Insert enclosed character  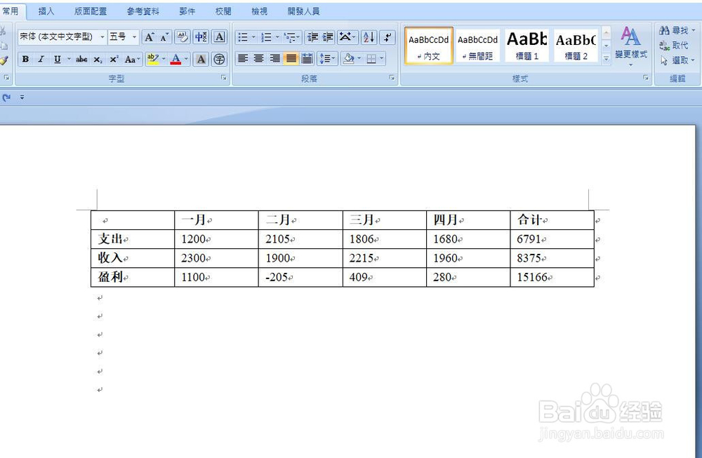[x=219, y=59]
